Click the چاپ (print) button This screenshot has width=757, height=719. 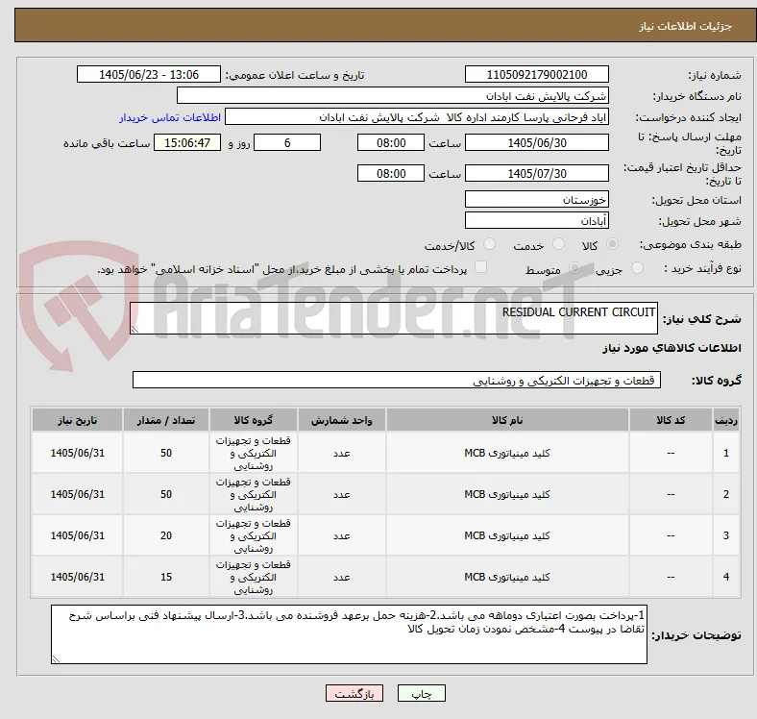(421, 693)
